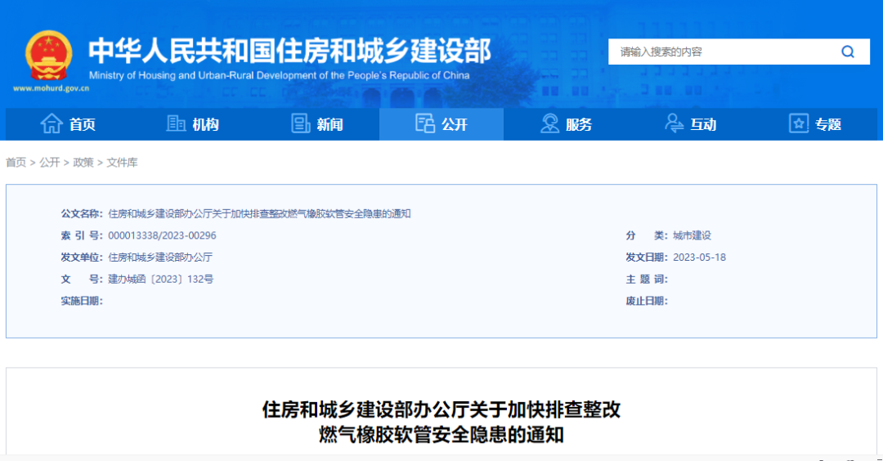Click the national emblem logo
Image resolution: width=883 pixels, height=461 pixels.
pos(49,55)
